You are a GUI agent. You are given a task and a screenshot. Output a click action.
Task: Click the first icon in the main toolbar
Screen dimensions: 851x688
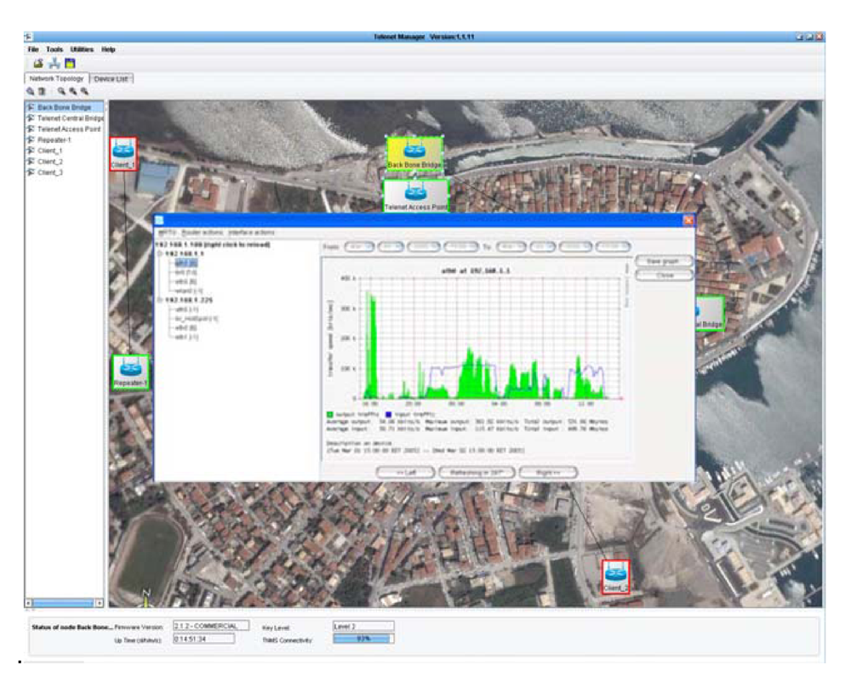click(x=38, y=64)
